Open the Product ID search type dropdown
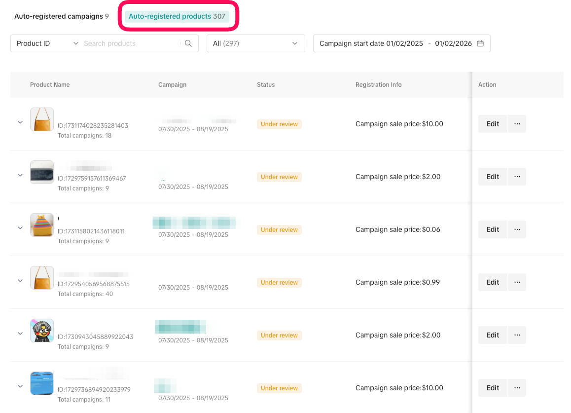571x413 pixels. pos(47,43)
